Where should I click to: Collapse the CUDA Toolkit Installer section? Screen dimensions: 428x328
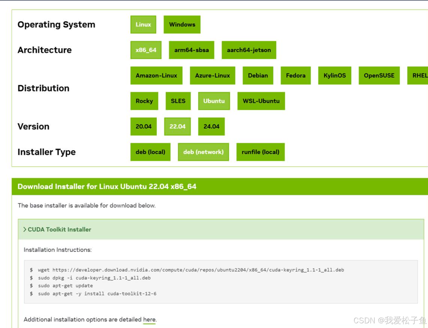pyautogui.click(x=221, y=230)
